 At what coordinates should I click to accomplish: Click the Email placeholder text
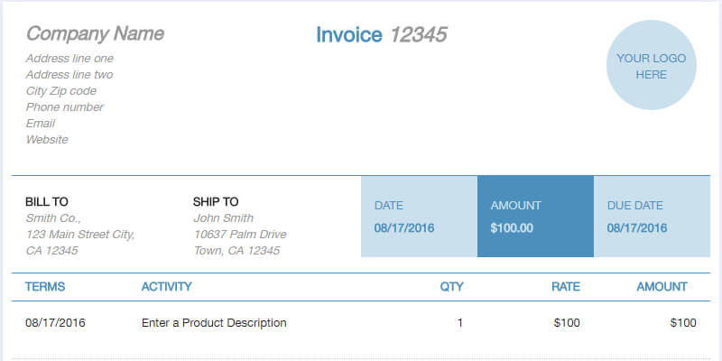[x=41, y=124]
